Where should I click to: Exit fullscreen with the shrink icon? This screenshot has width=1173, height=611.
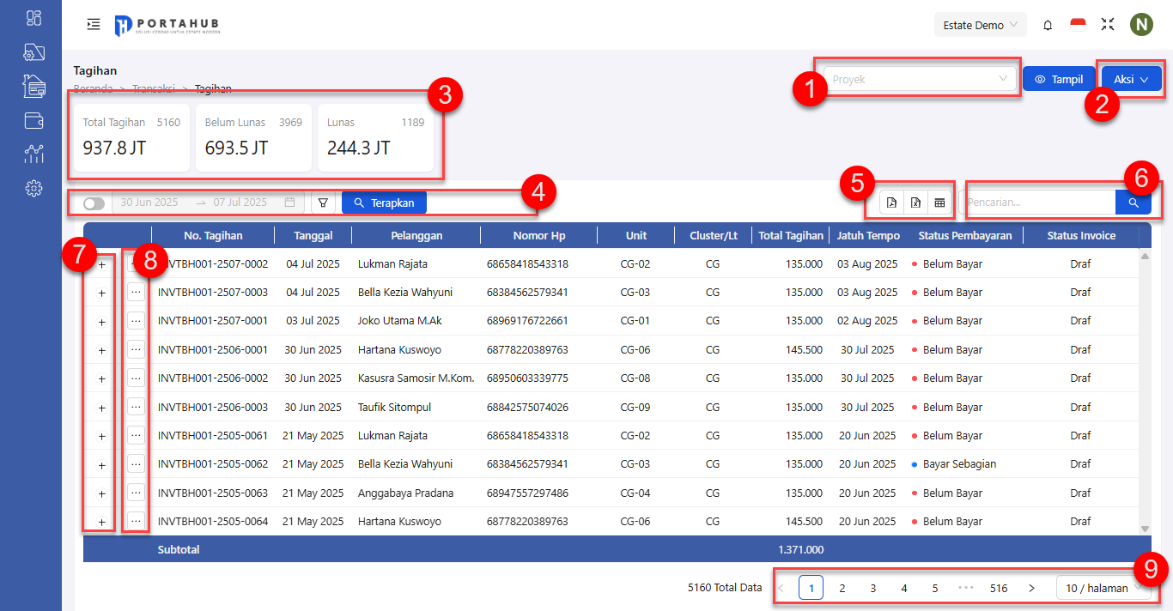coord(1108,25)
